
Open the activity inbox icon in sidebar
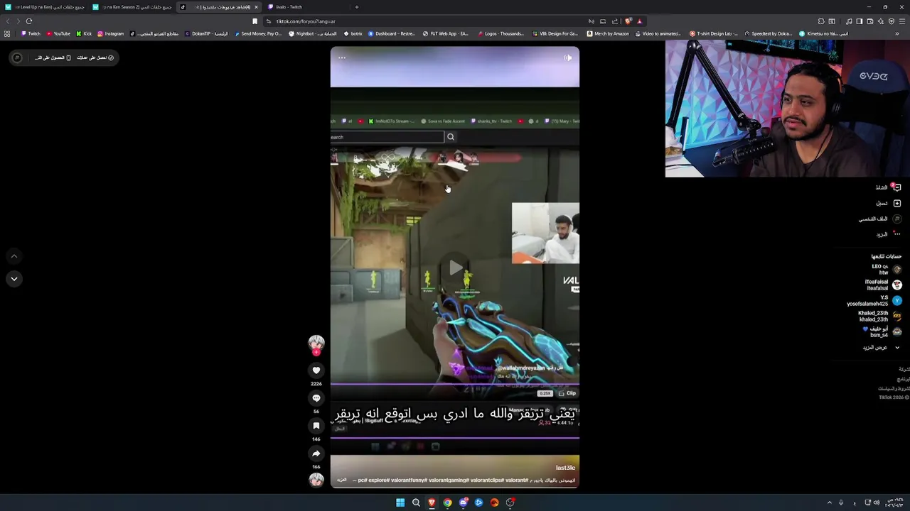point(897,187)
